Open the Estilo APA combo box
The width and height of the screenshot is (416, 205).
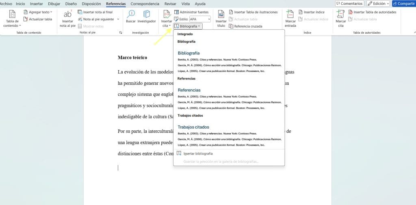[200, 19]
